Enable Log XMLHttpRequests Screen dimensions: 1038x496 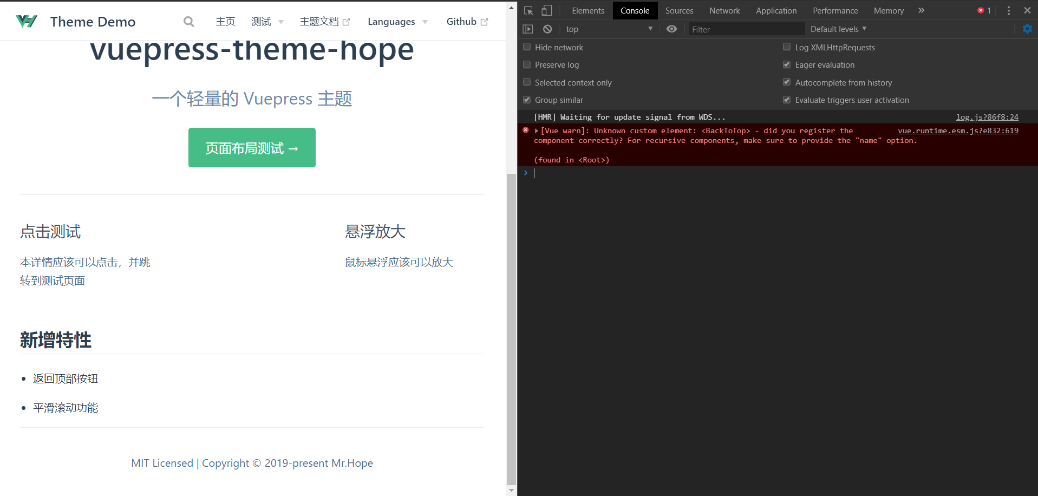786,47
